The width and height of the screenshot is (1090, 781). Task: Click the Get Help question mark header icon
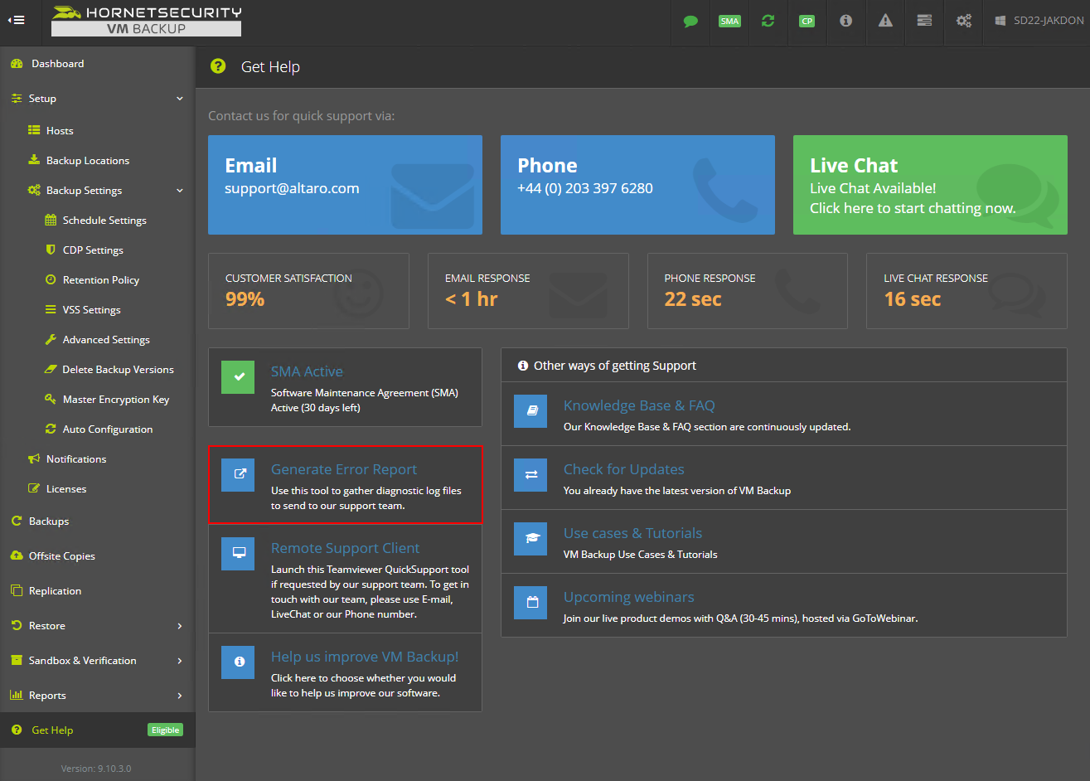coord(218,66)
